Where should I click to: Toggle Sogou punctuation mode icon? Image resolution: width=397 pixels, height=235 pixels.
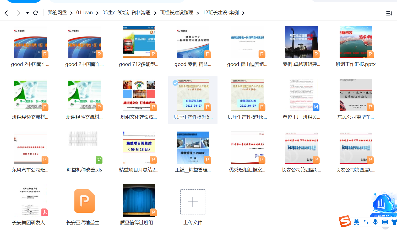pyautogui.click(x=366, y=222)
